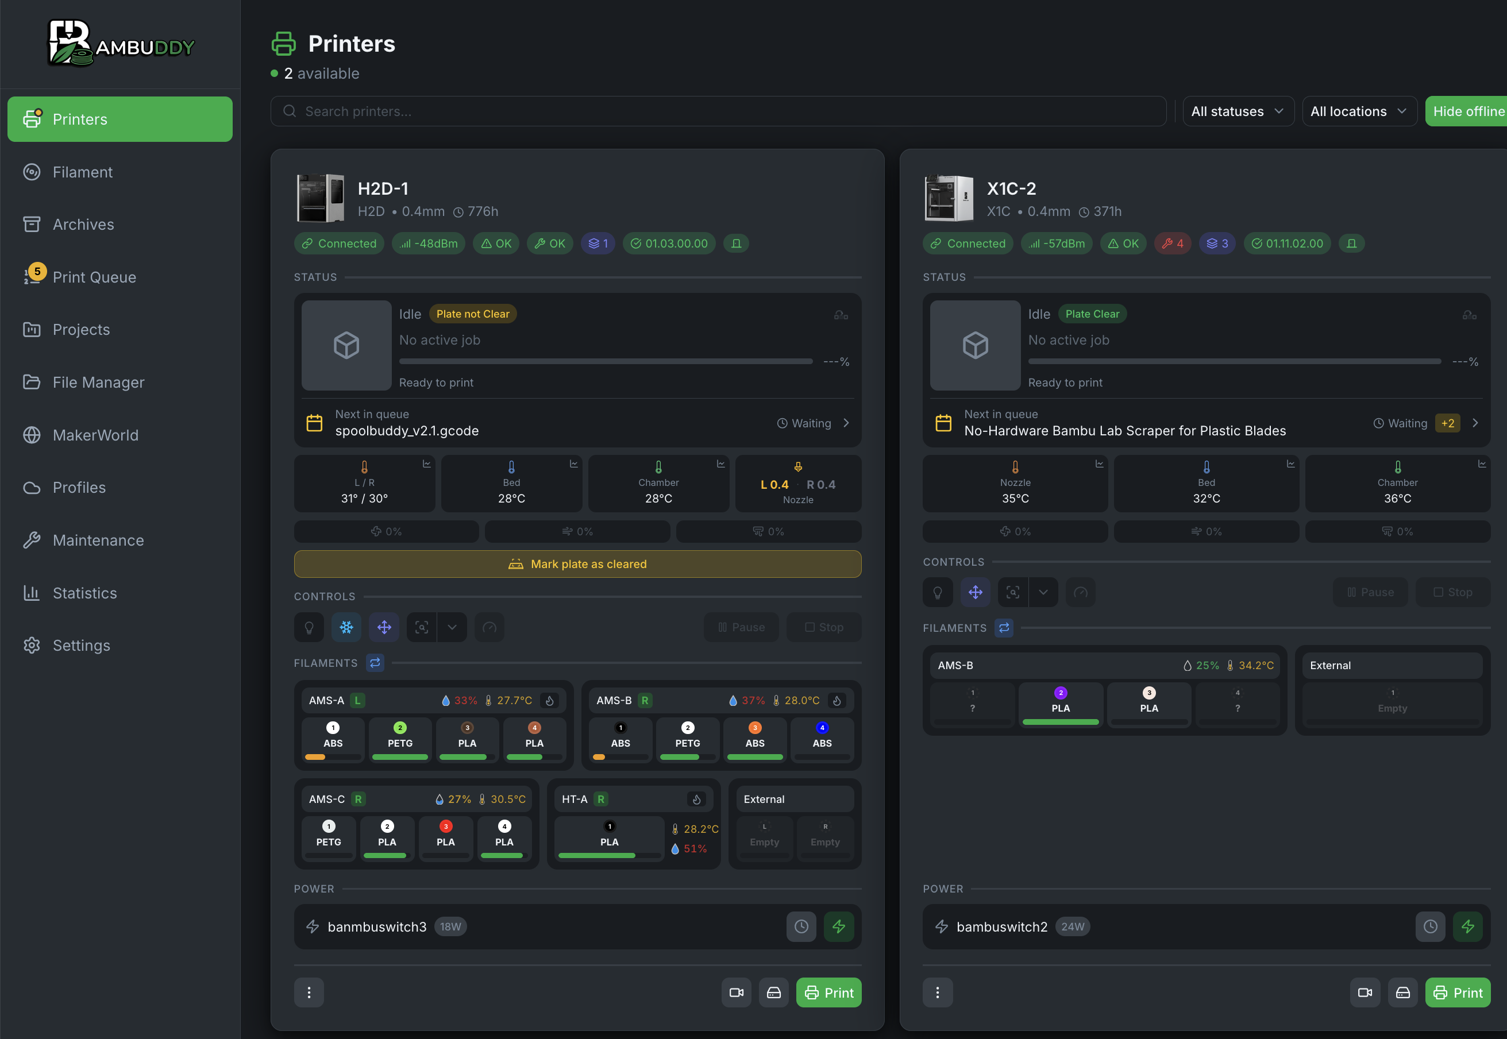
Task: Open the All locations filter dropdown
Action: tap(1359, 111)
